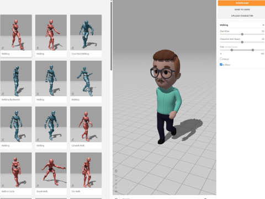Click the running-figure icon on Catwalk Walk thumbnail
The width and height of the screenshot is (265, 199).
pyautogui.click(x=73, y=140)
